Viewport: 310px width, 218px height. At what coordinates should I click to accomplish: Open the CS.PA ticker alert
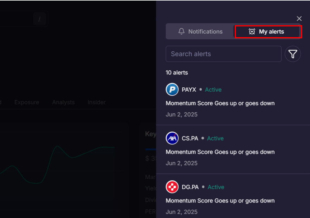click(x=190, y=138)
